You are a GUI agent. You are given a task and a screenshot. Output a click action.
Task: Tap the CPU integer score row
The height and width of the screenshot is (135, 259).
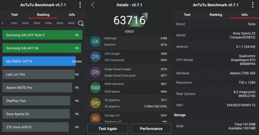tap(136, 54)
